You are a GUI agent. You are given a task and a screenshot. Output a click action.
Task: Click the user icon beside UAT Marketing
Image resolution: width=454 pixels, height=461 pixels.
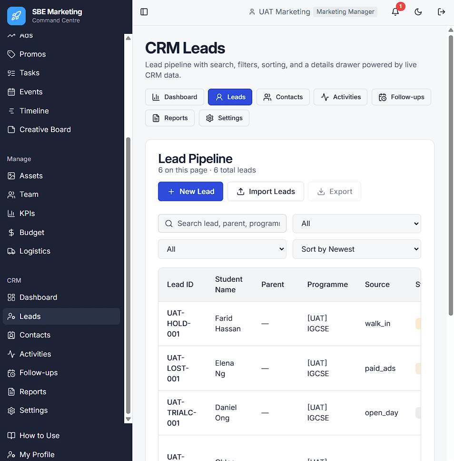[x=252, y=12]
